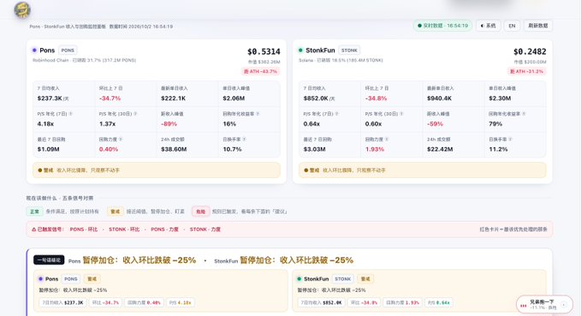This screenshot has height=316, width=581.
Task: Click the red bars icon in 兄弟抱一下 widget
Action: click(x=523, y=306)
